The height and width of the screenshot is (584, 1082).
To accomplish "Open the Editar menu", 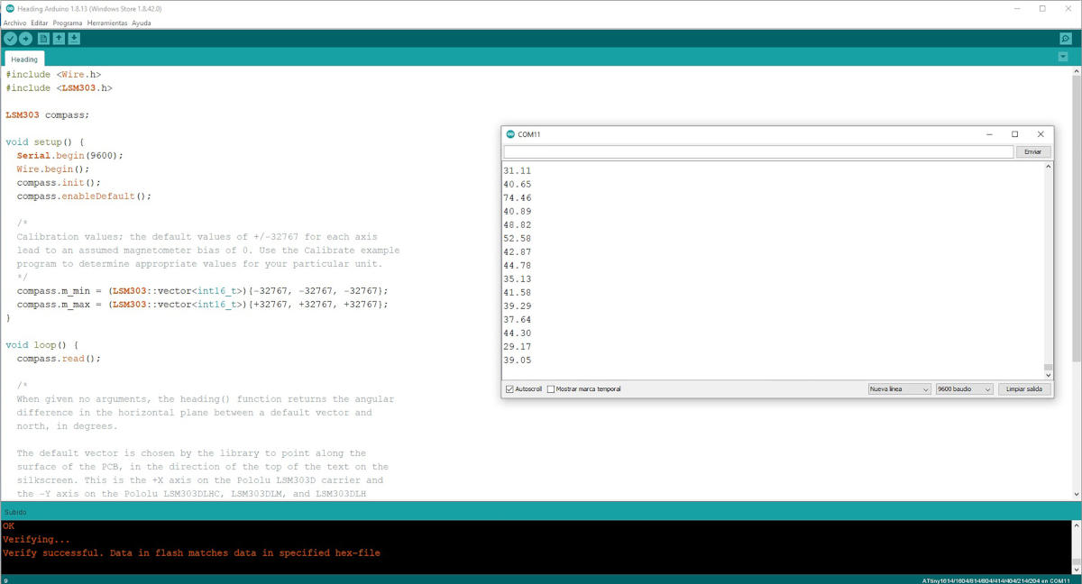I will point(40,23).
